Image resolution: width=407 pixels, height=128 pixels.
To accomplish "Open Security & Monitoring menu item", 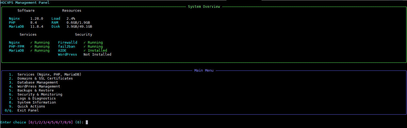I will (40, 94).
